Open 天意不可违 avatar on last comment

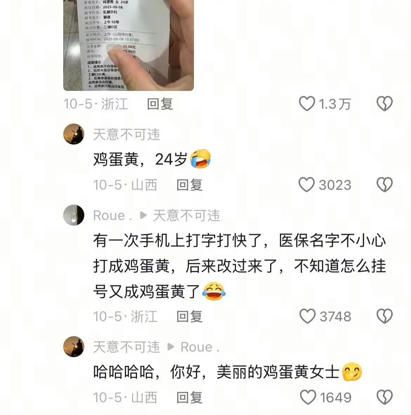pos(74,347)
